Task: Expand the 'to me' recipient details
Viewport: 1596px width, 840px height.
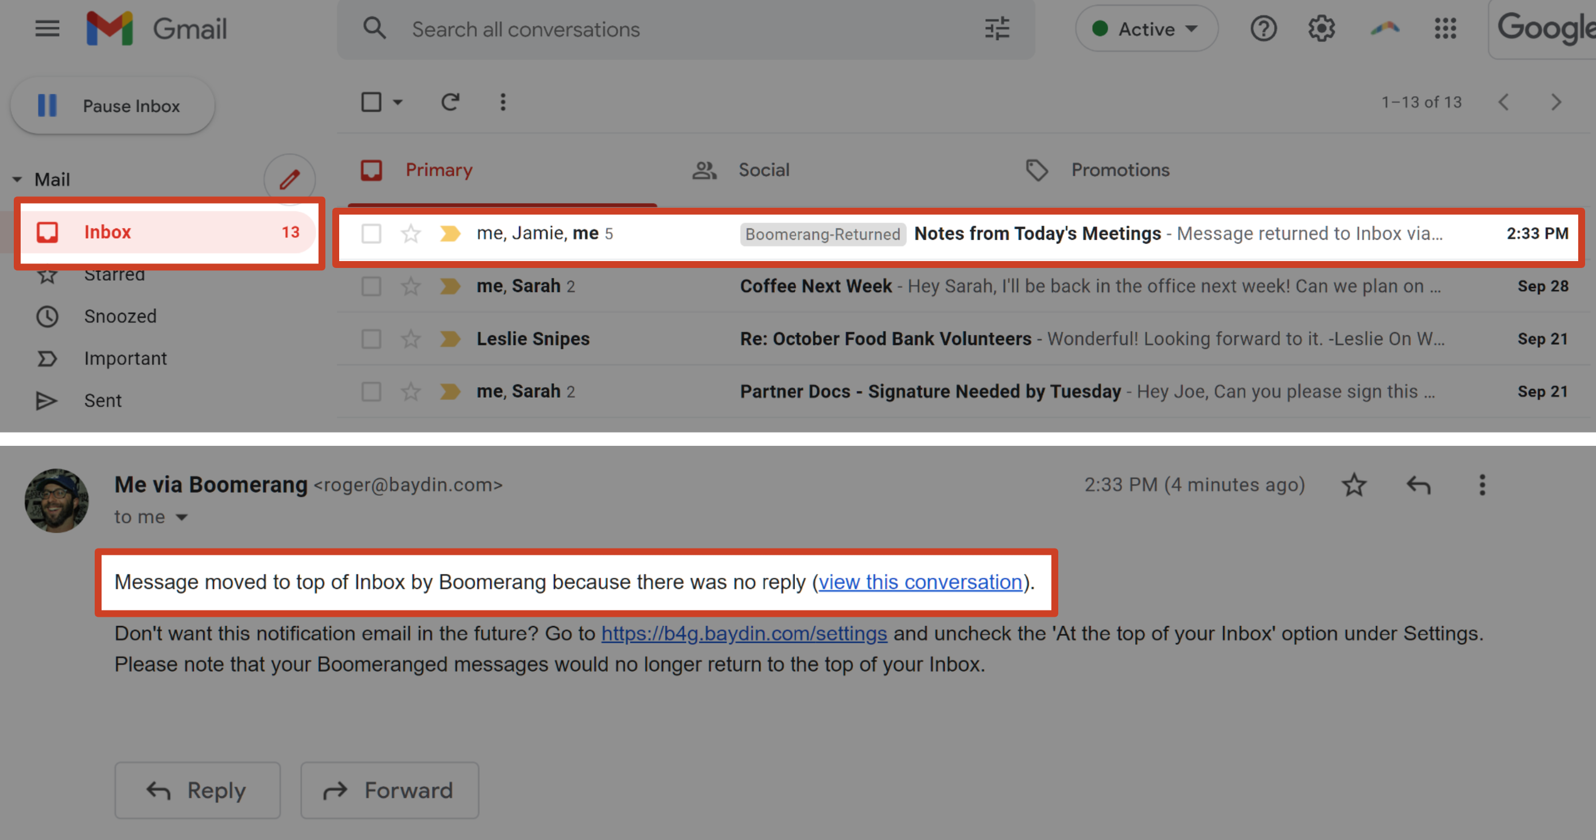Action: coord(181,518)
